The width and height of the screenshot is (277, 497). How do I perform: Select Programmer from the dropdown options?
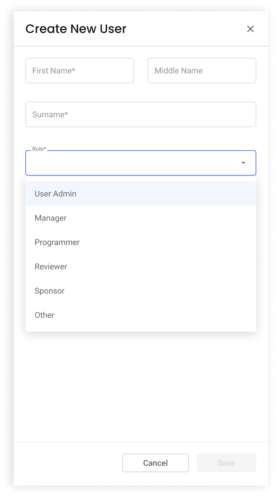(x=57, y=242)
